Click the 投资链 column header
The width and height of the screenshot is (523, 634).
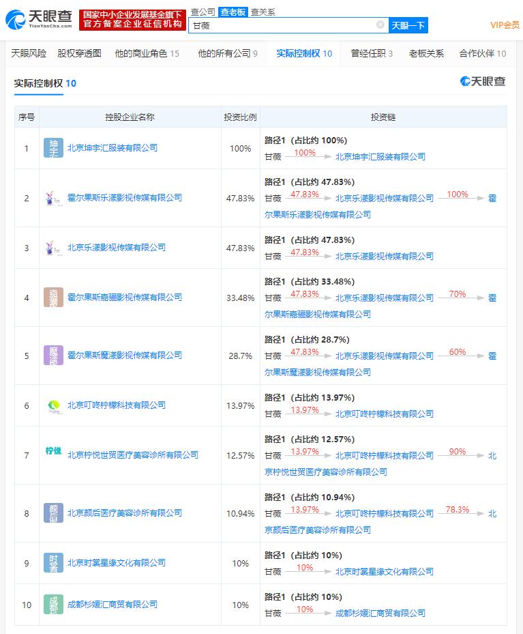383,117
